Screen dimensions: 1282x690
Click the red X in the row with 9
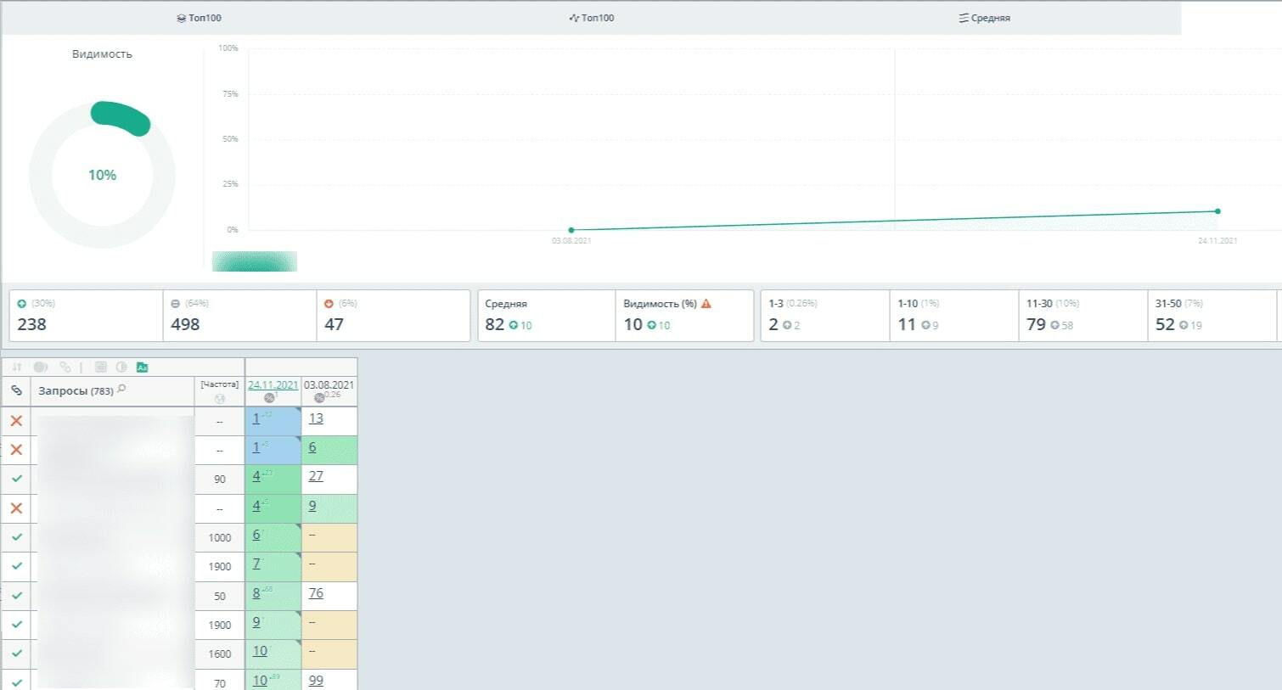[x=16, y=508]
